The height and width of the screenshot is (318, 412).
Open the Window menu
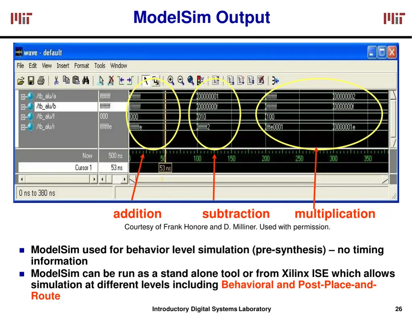coord(119,66)
